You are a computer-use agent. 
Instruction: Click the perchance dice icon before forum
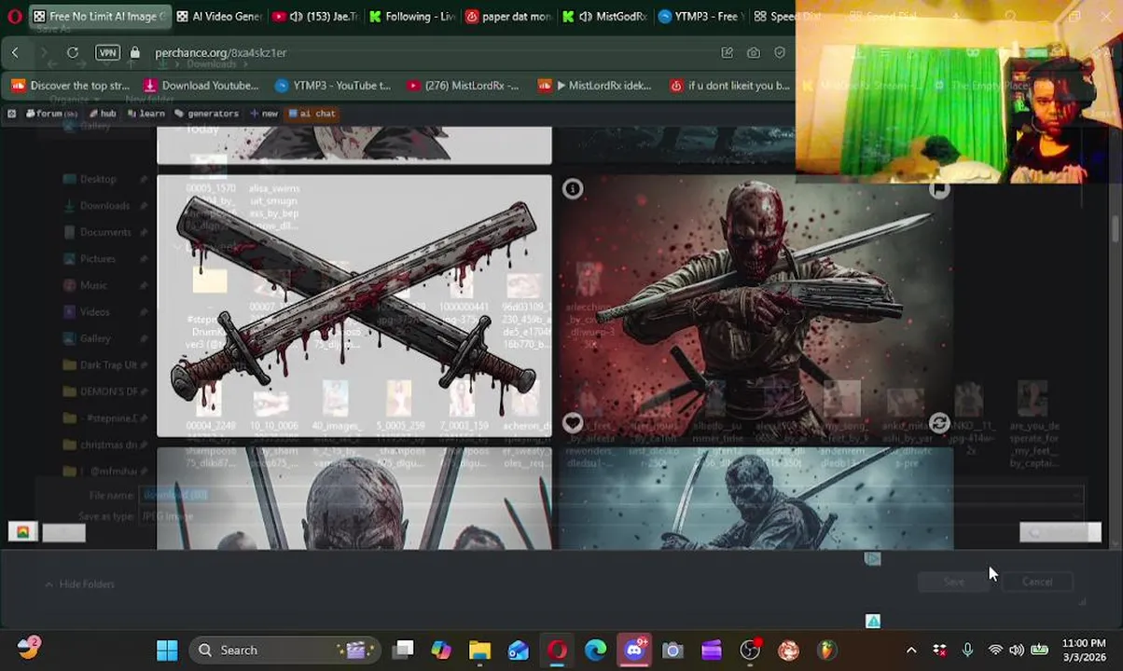[11, 114]
